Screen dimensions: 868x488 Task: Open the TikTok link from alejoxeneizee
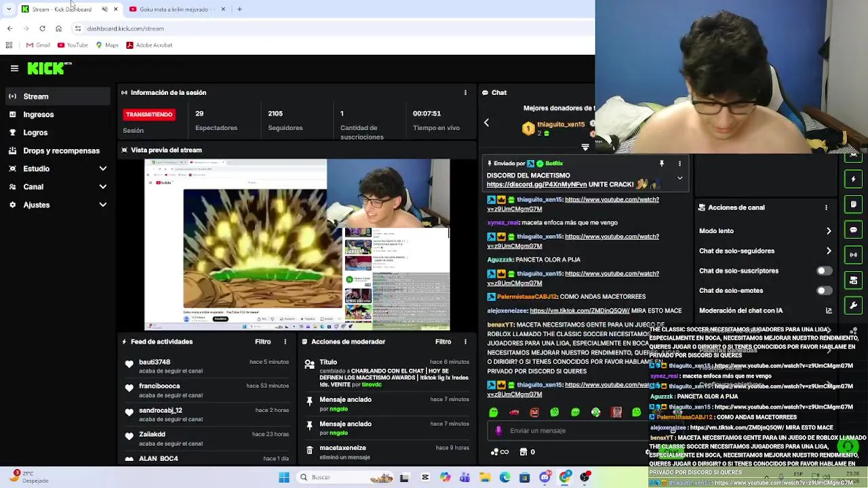click(580, 310)
